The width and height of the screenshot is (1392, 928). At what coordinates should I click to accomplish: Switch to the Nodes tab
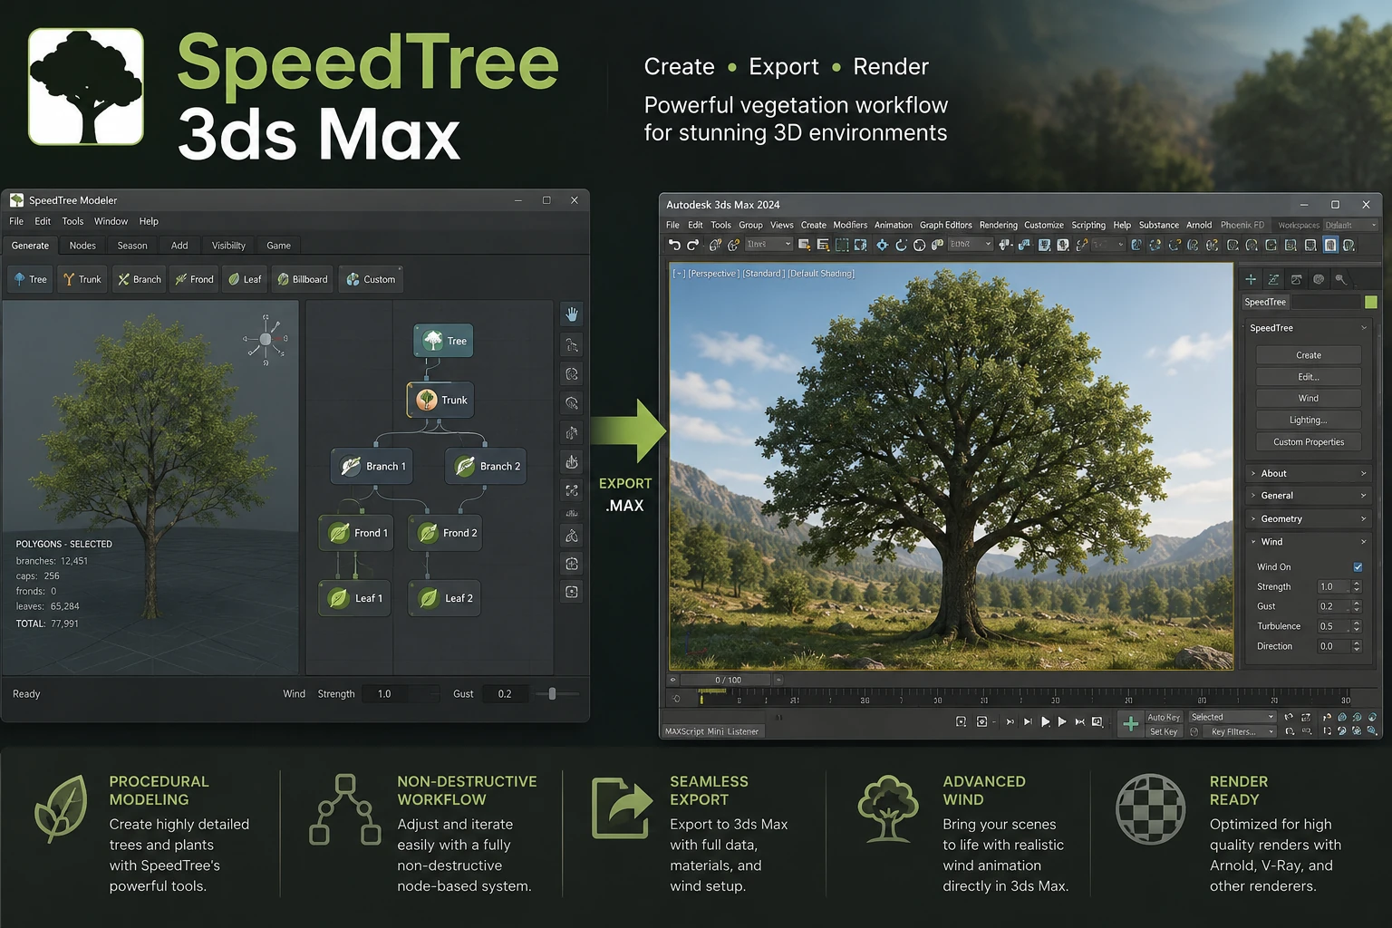82,246
